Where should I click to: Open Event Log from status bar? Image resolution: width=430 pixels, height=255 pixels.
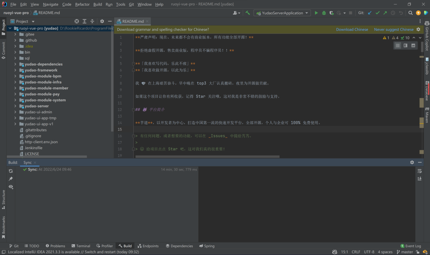(x=410, y=246)
